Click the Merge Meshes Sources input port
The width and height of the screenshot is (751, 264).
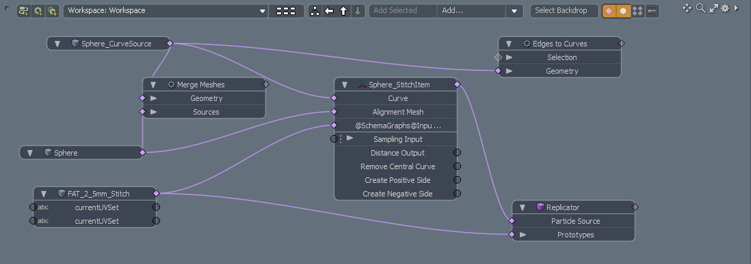[142, 112]
